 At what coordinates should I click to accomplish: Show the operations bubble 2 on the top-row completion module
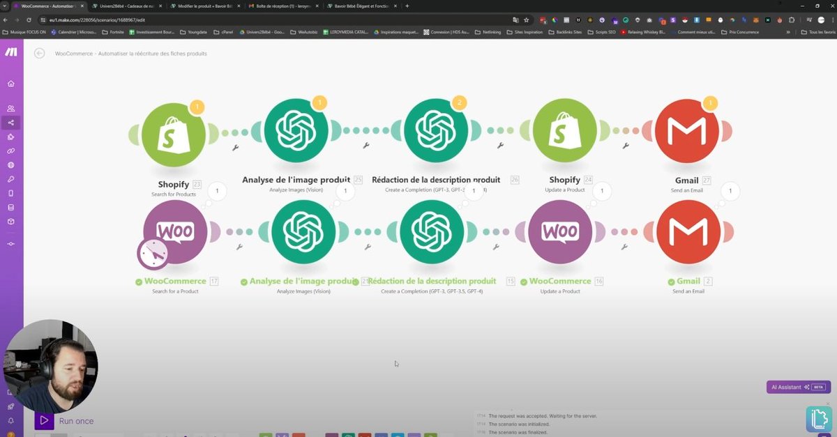pos(458,102)
